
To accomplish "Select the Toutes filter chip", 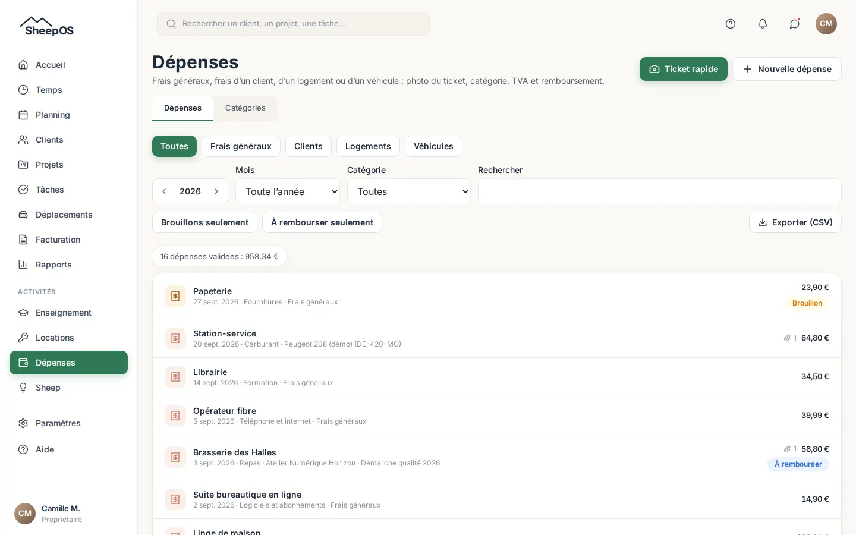I will click(x=174, y=146).
